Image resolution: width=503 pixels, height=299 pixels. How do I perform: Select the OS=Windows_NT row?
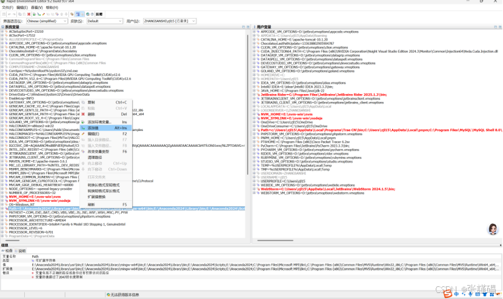[21, 204]
